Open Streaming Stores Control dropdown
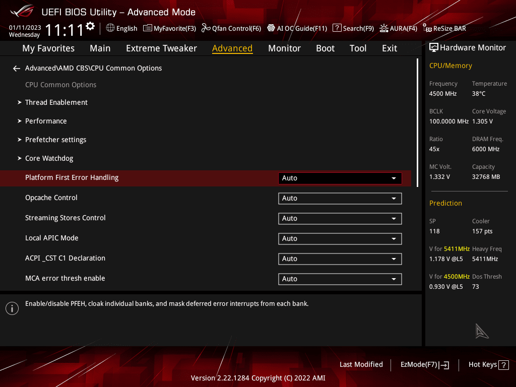This screenshot has width=516, height=387. point(340,219)
